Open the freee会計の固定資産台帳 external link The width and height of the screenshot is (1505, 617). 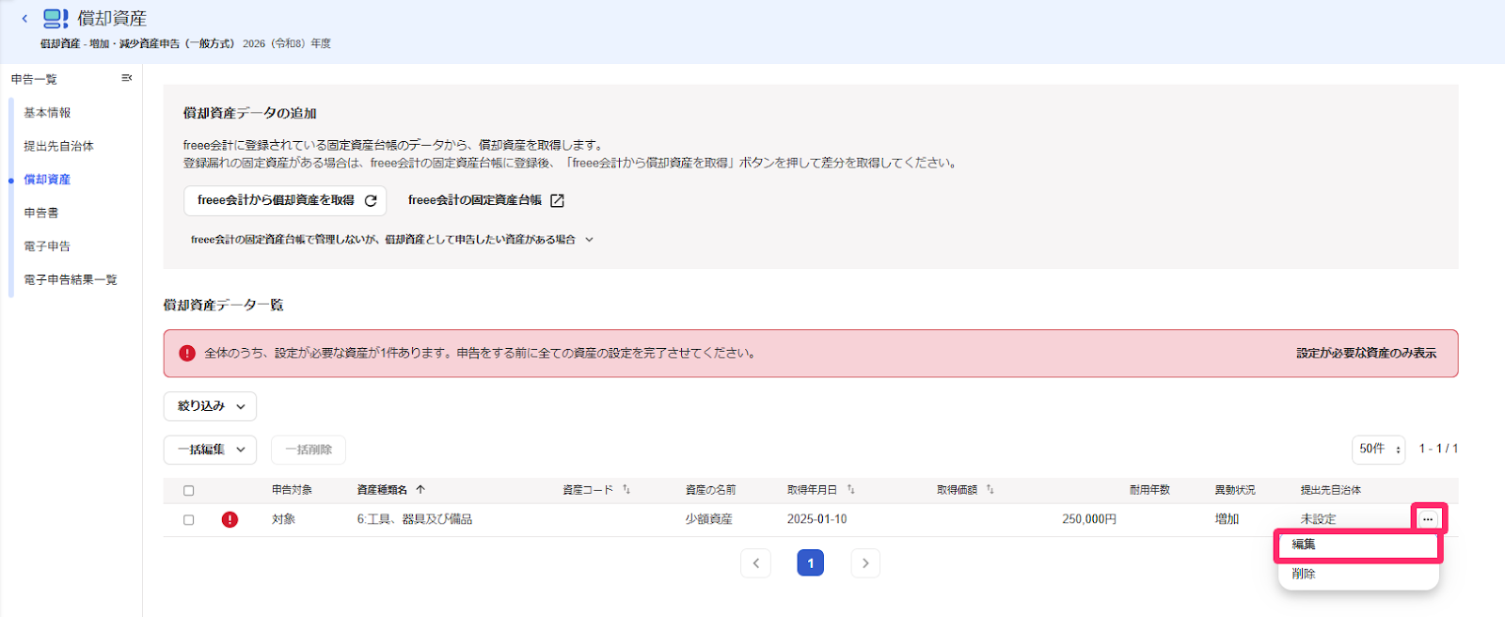click(x=485, y=200)
